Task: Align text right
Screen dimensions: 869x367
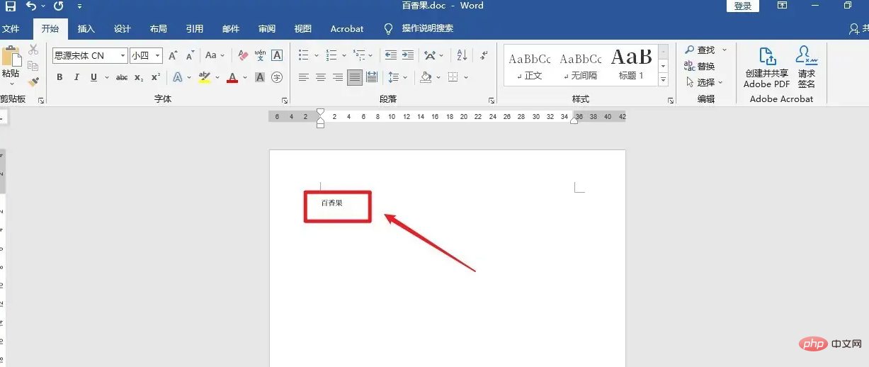Action: (338, 77)
